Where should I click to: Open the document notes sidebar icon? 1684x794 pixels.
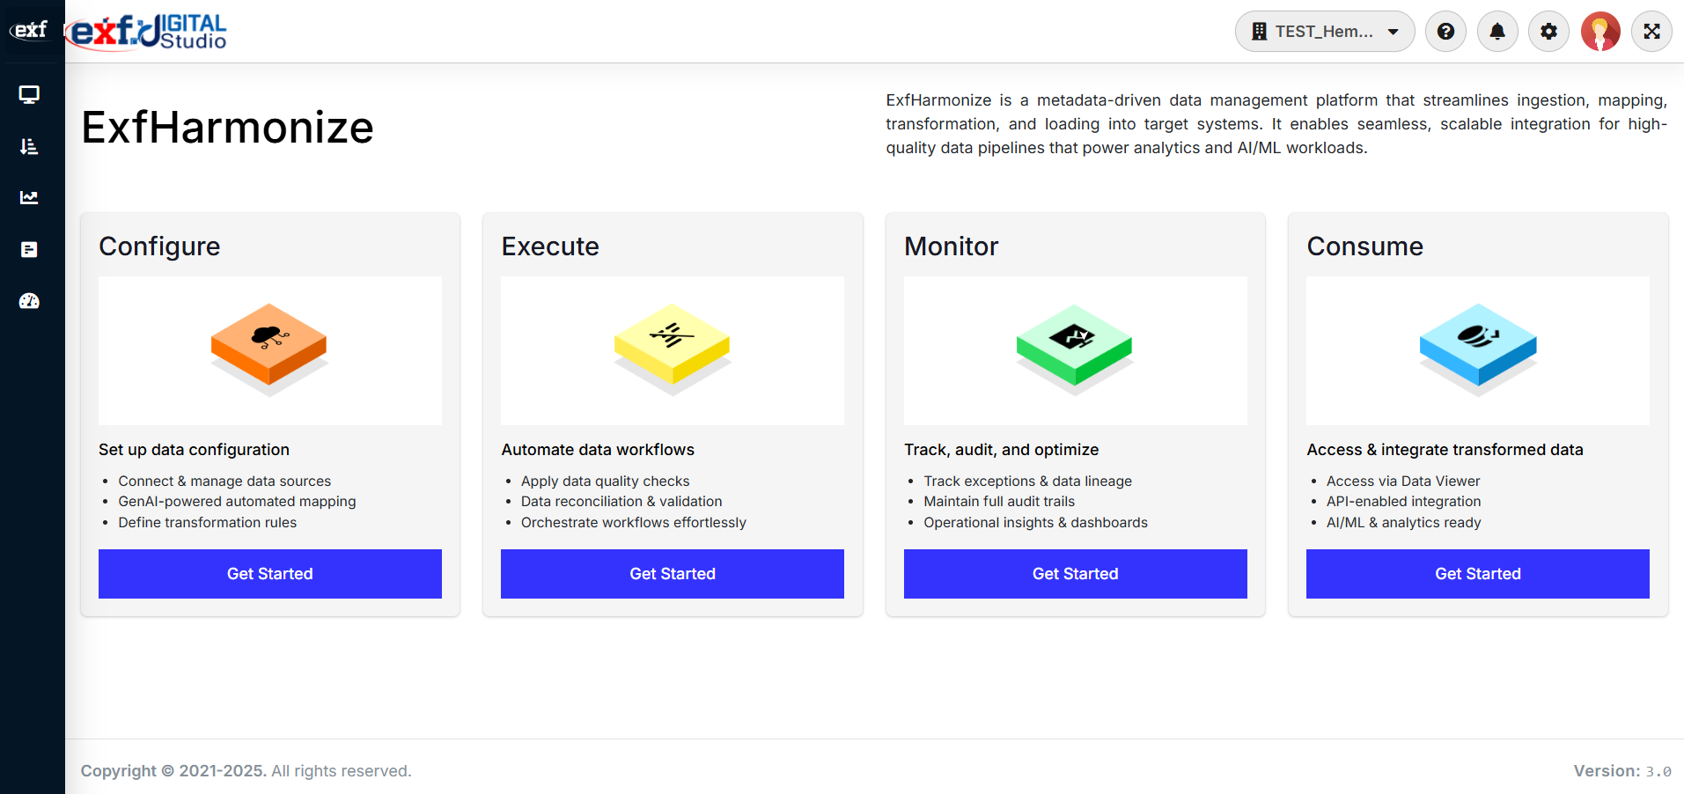click(x=29, y=249)
